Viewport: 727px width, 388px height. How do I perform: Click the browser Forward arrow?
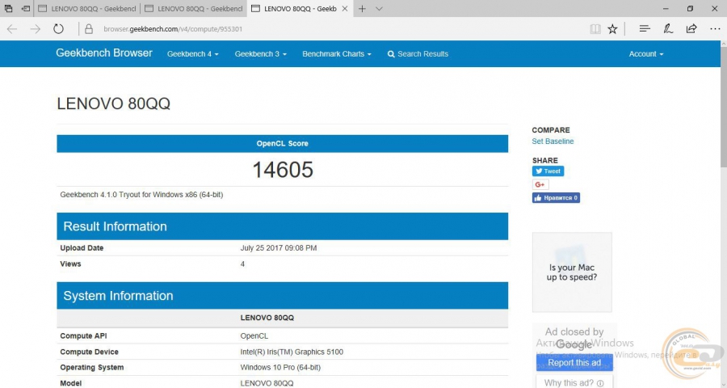tap(36, 29)
